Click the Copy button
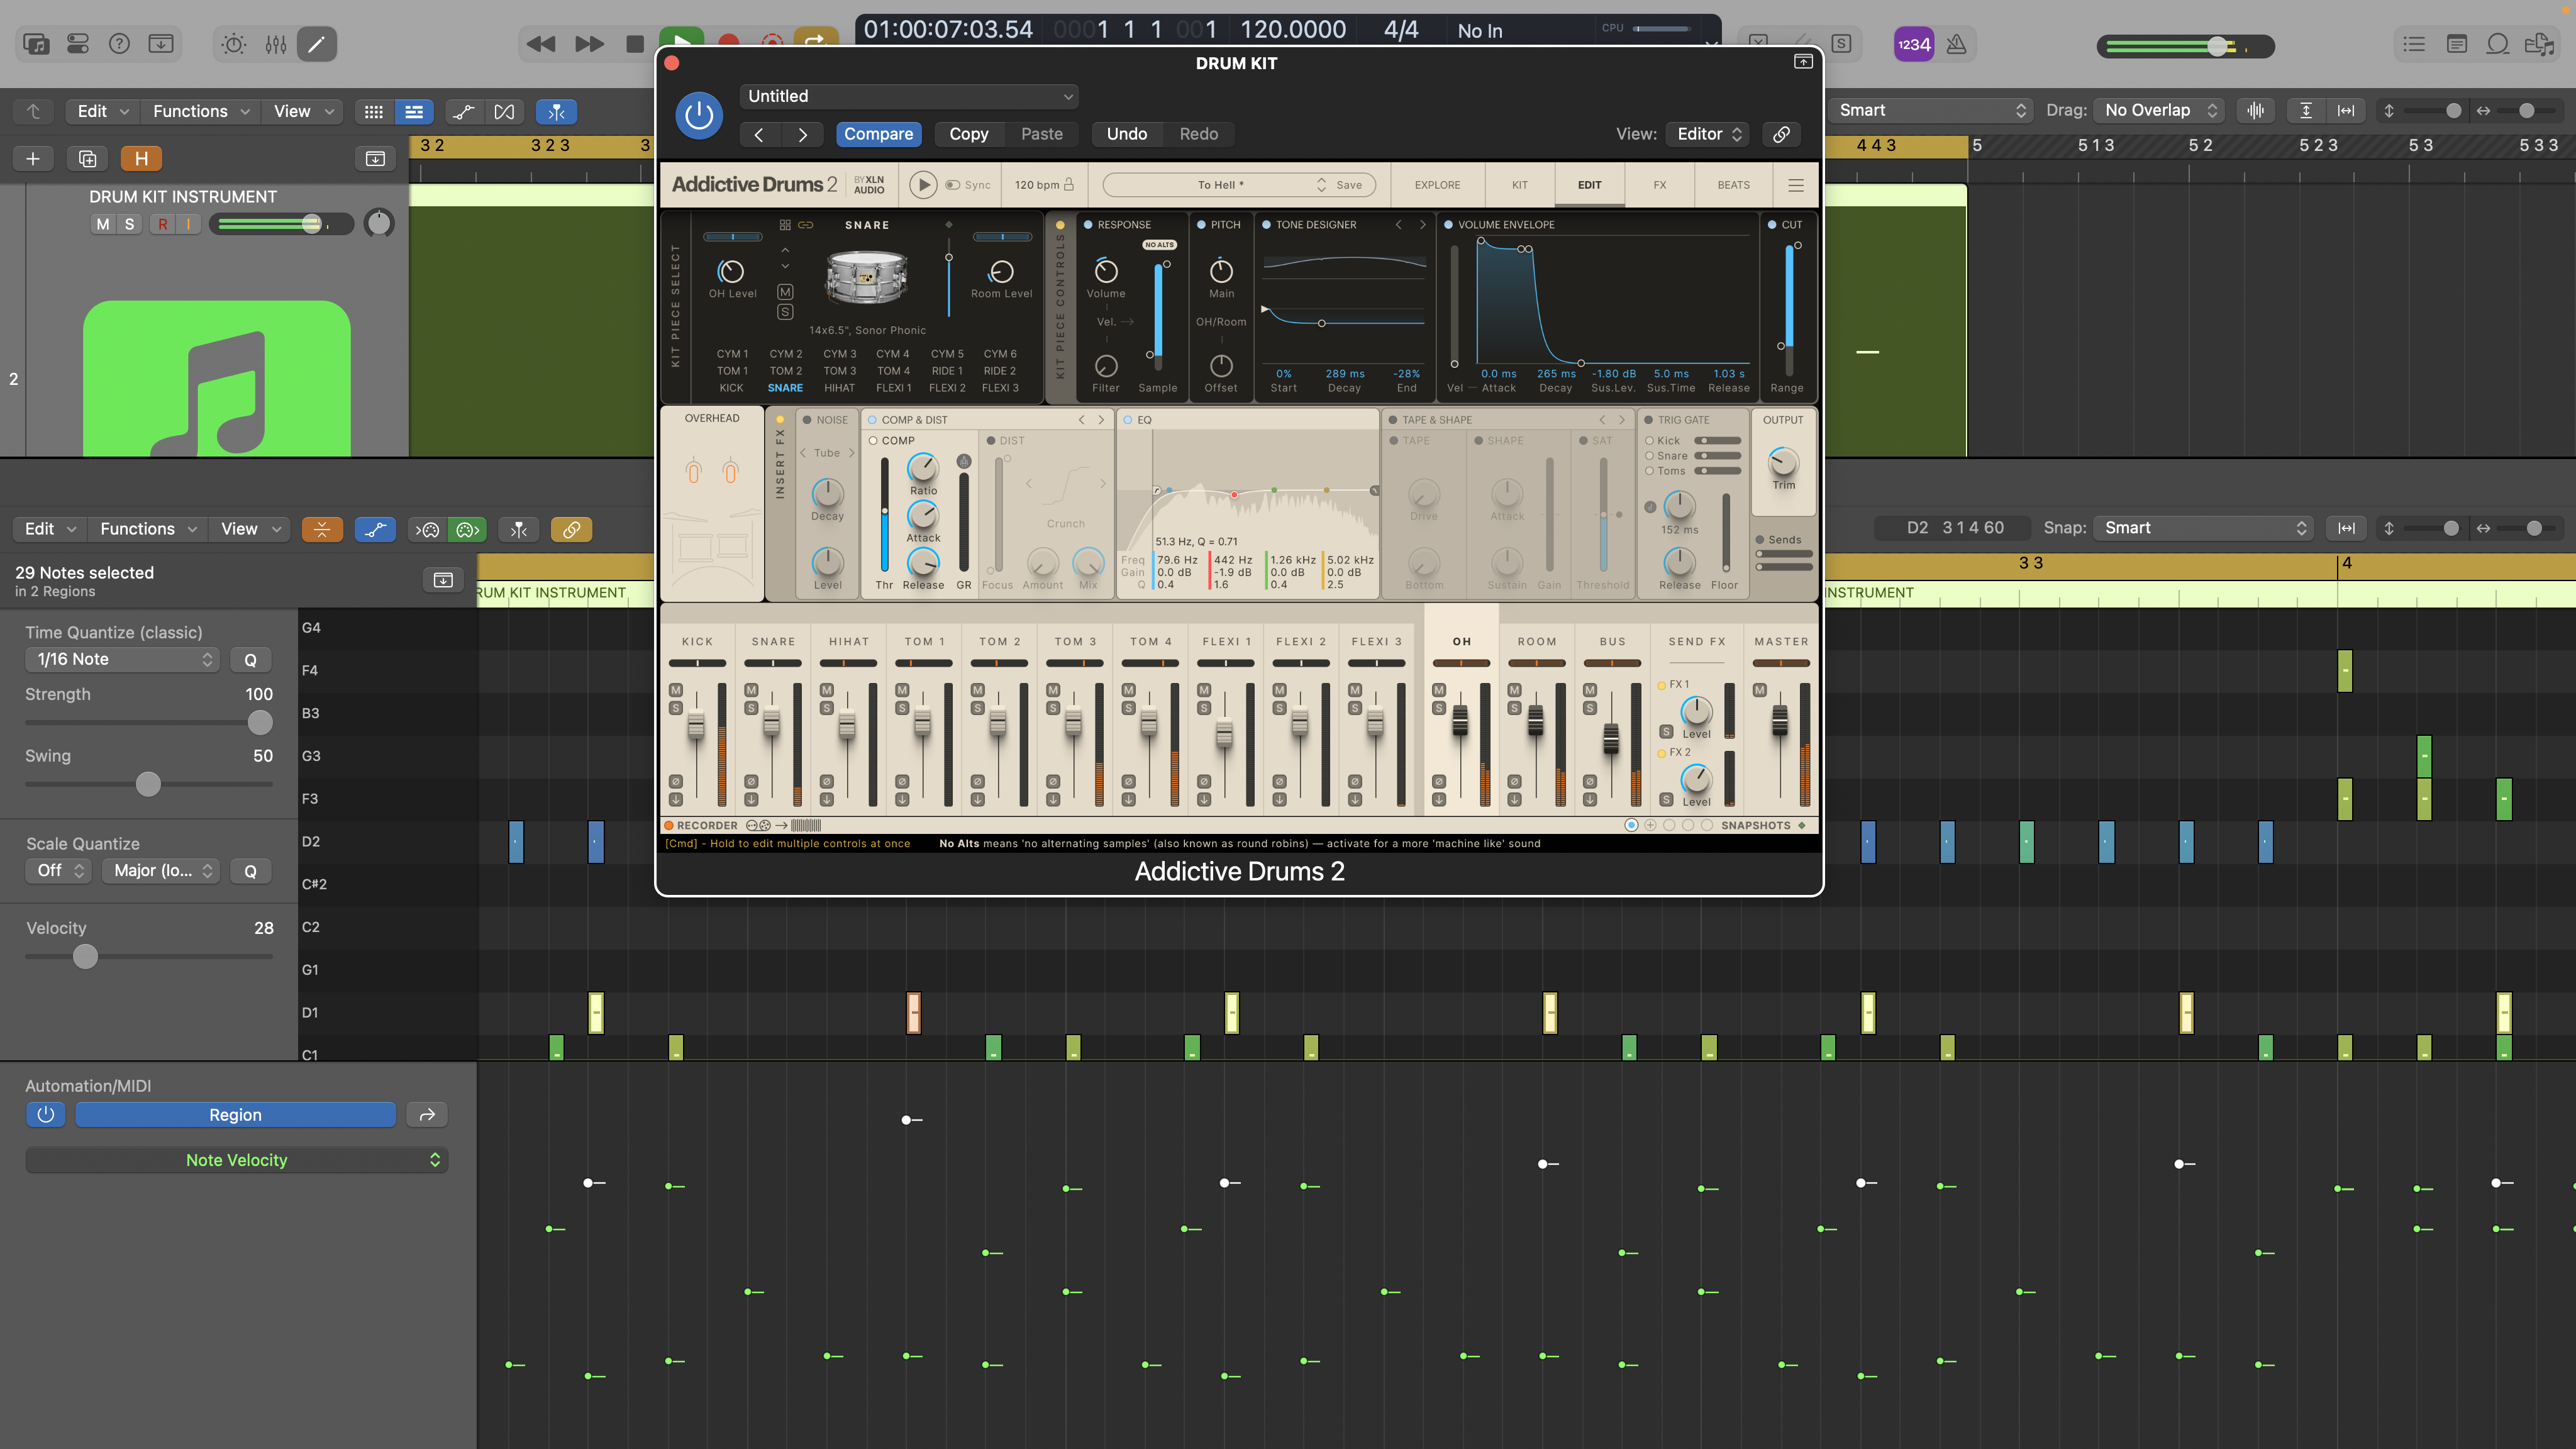Image resolution: width=2576 pixels, height=1449 pixels. 968,134
